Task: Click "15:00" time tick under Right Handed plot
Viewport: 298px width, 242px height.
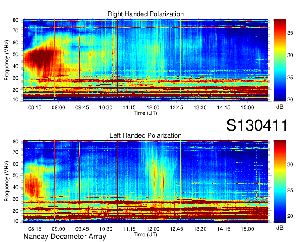Action: pos(247,107)
